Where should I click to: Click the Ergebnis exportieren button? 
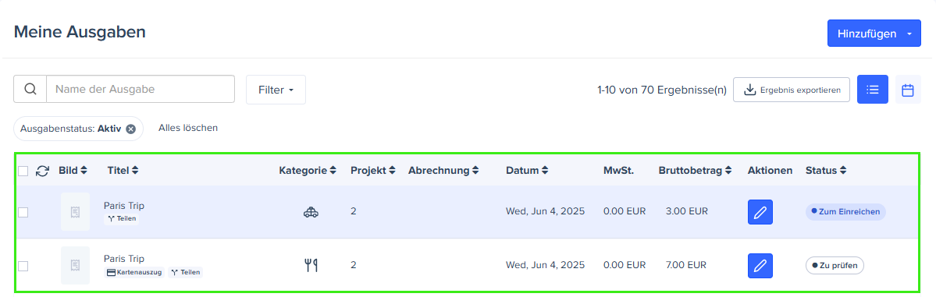tap(792, 90)
